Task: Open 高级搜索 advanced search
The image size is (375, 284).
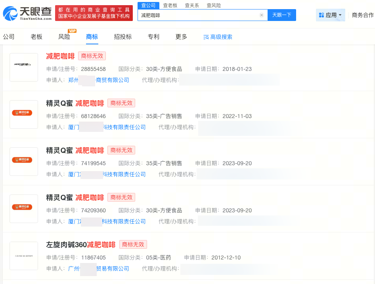Action: coord(218,37)
